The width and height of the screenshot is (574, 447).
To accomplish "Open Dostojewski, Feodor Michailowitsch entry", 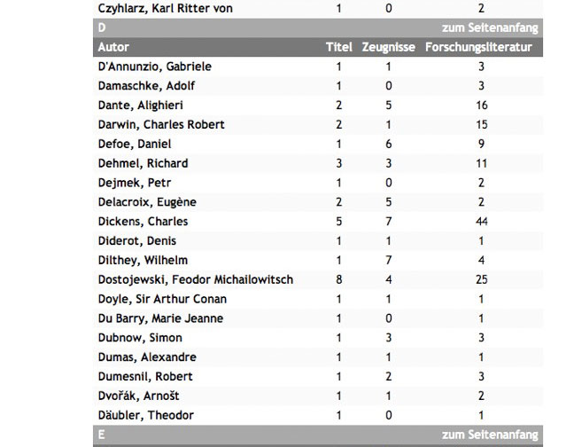I will 196,280.
